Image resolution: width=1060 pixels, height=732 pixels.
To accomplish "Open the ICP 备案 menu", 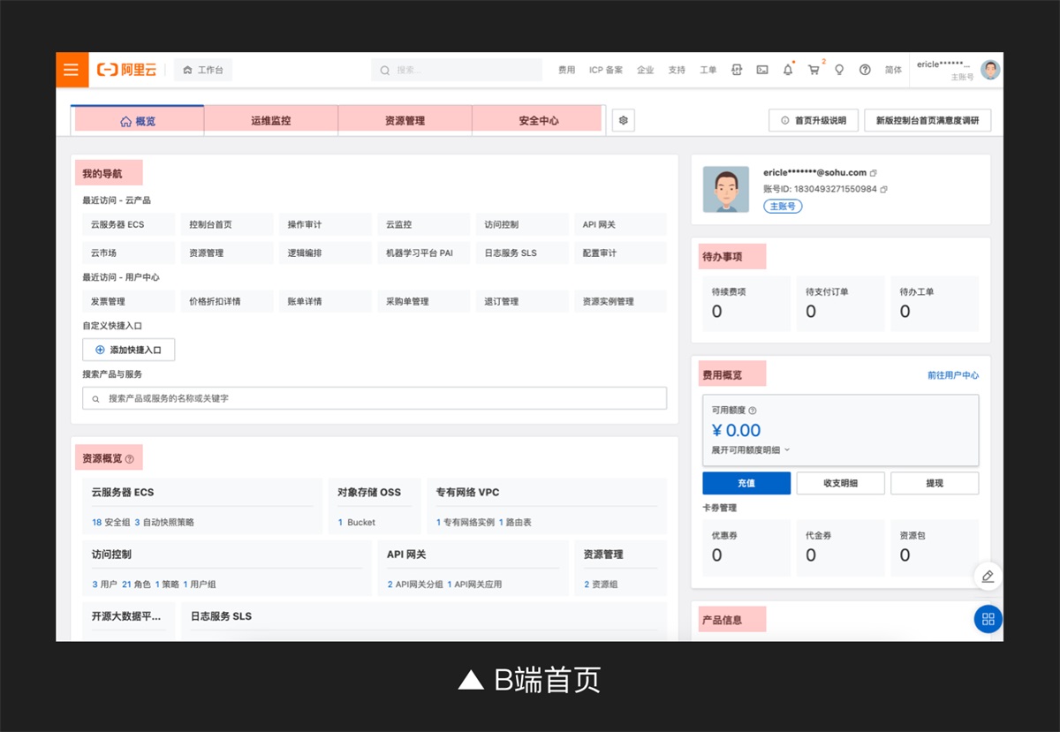I will 606,70.
